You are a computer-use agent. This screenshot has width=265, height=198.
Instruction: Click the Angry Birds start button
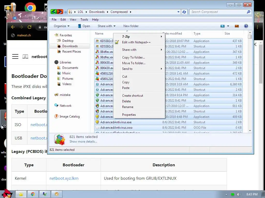(7, 194)
